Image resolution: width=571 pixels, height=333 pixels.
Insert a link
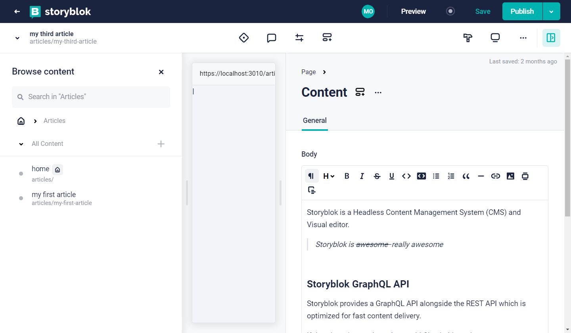coord(496,176)
